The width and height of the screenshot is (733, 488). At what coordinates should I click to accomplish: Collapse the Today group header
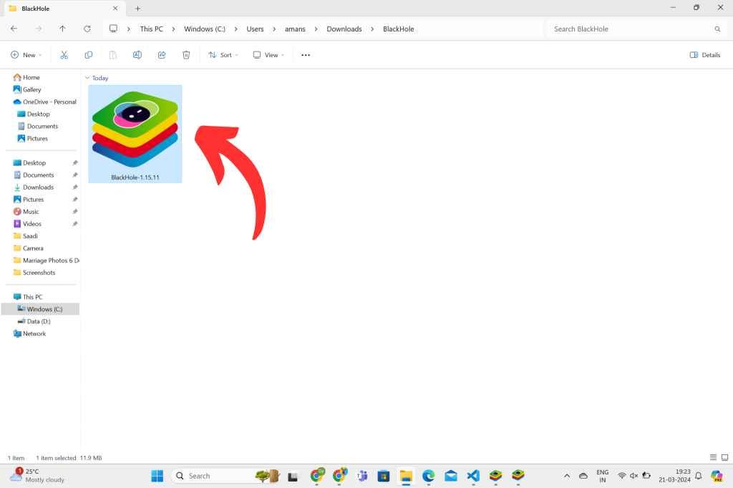point(87,78)
